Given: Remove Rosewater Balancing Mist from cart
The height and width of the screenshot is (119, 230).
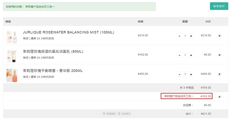Looking at the screenshot, I should point(219,36).
